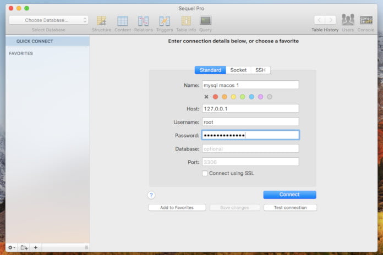Screen dimensions: 383x255
Task: Switch to the Socket connection tab
Action: click(x=238, y=70)
